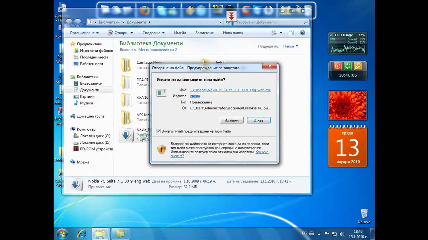Click the green restart button on gadget

click(348, 66)
